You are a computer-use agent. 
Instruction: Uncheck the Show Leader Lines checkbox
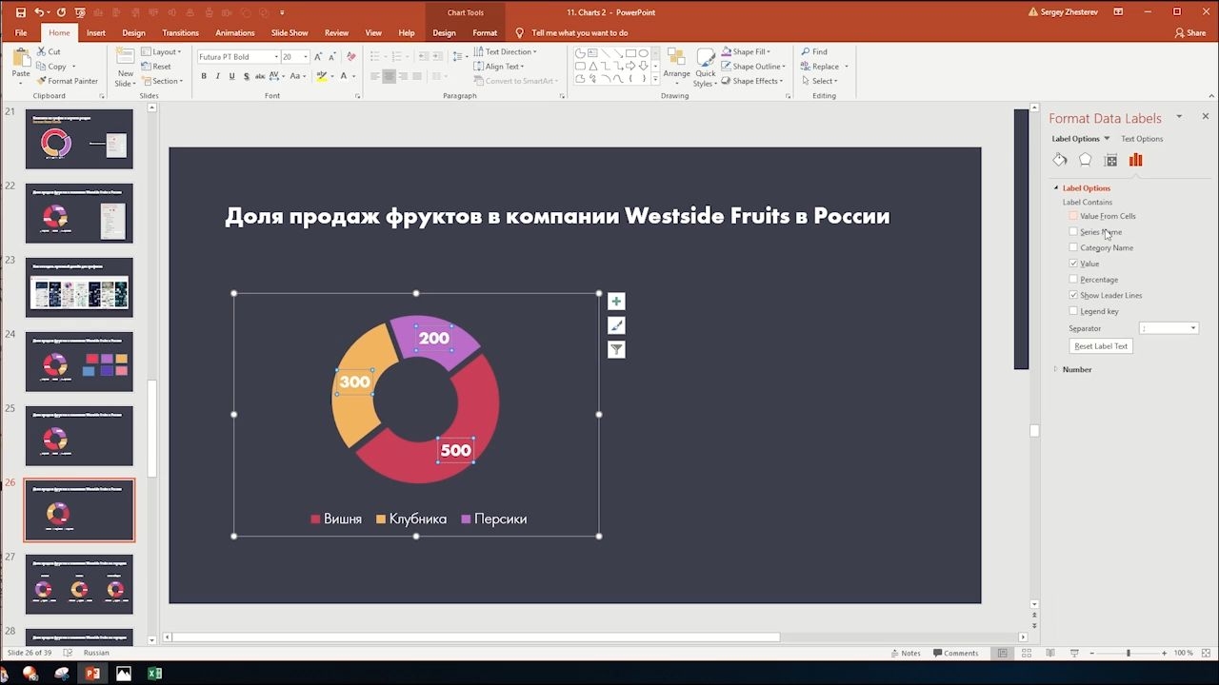1073,295
